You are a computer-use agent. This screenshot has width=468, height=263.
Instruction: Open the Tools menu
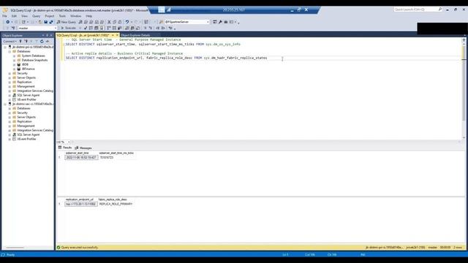[62, 16]
